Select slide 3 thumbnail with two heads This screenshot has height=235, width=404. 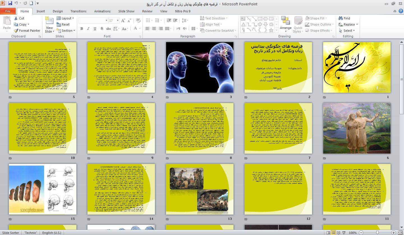click(x=199, y=67)
